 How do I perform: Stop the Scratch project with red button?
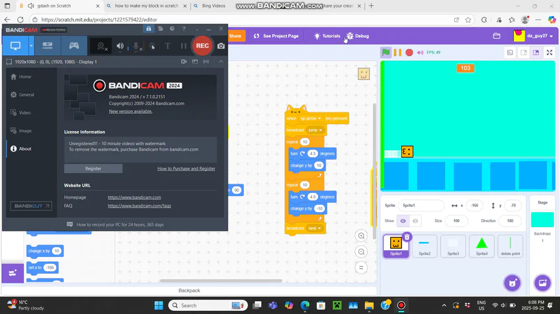pos(409,52)
